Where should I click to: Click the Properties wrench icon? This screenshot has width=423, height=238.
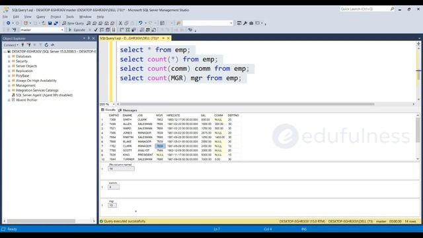click(245, 23)
